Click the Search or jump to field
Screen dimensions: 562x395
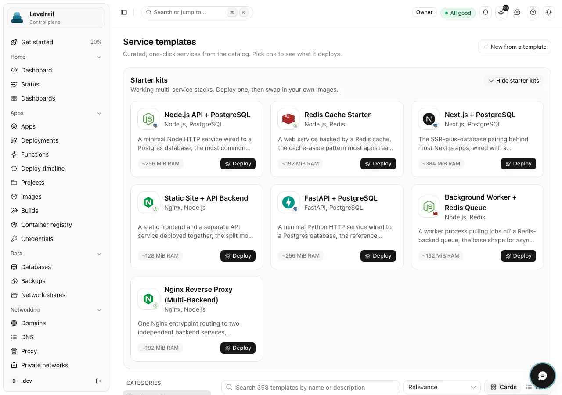coord(197,12)
